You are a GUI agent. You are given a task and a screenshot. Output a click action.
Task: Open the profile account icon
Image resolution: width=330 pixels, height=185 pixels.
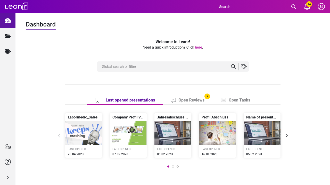click(x=321, y=7)
